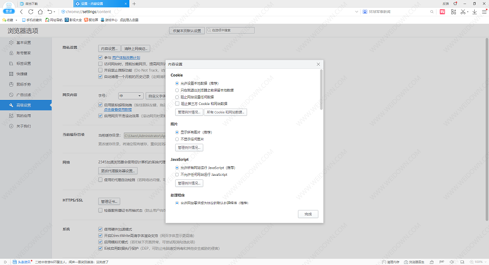Select 不允许任何网站运行 JavaScript option

[x=177, y=174]
